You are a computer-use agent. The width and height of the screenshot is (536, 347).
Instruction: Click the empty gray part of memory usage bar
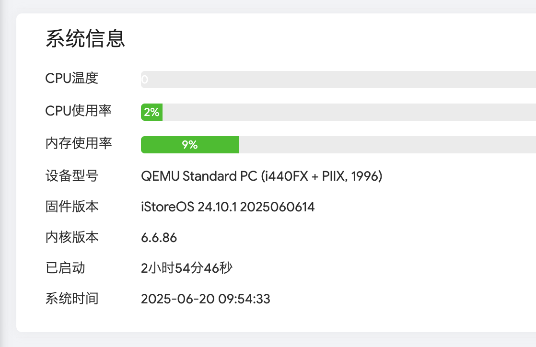click(x=384, y=145)
